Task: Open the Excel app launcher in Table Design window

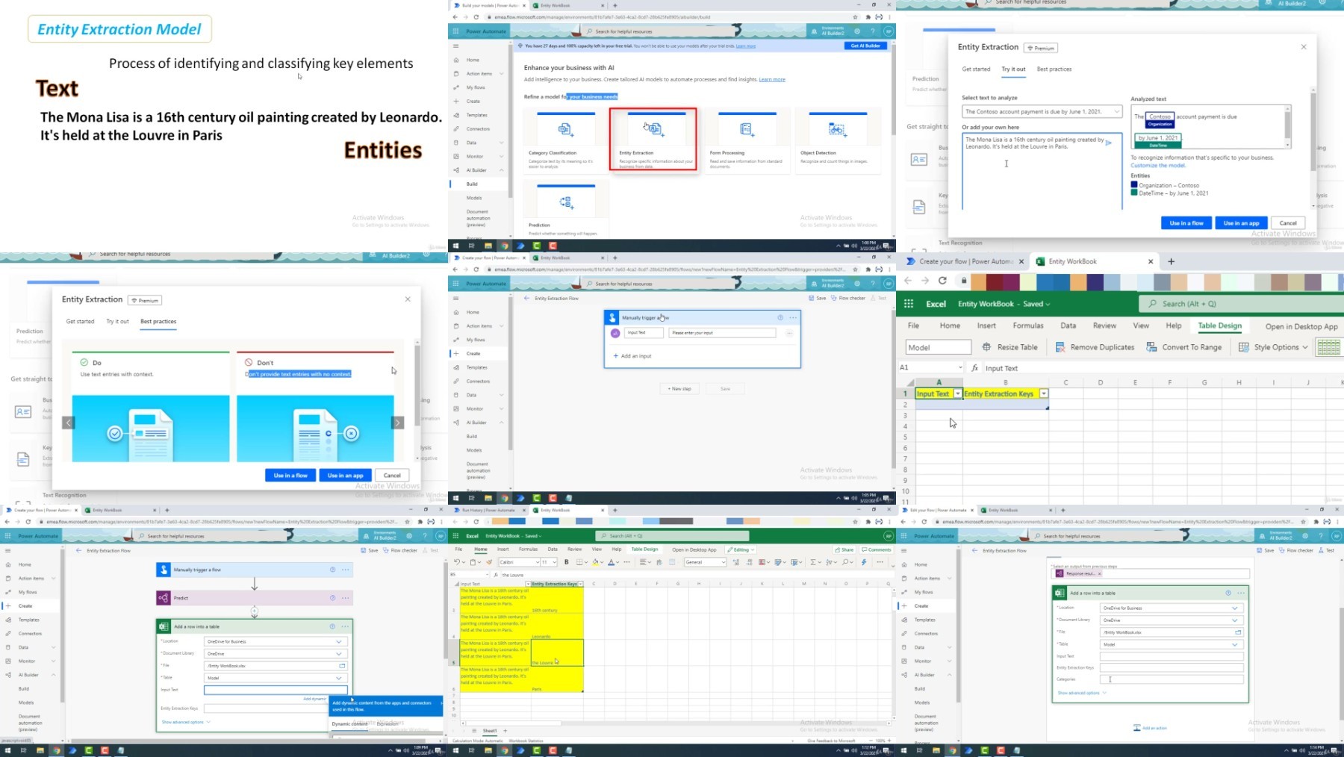Action: [x=909, y=304]
